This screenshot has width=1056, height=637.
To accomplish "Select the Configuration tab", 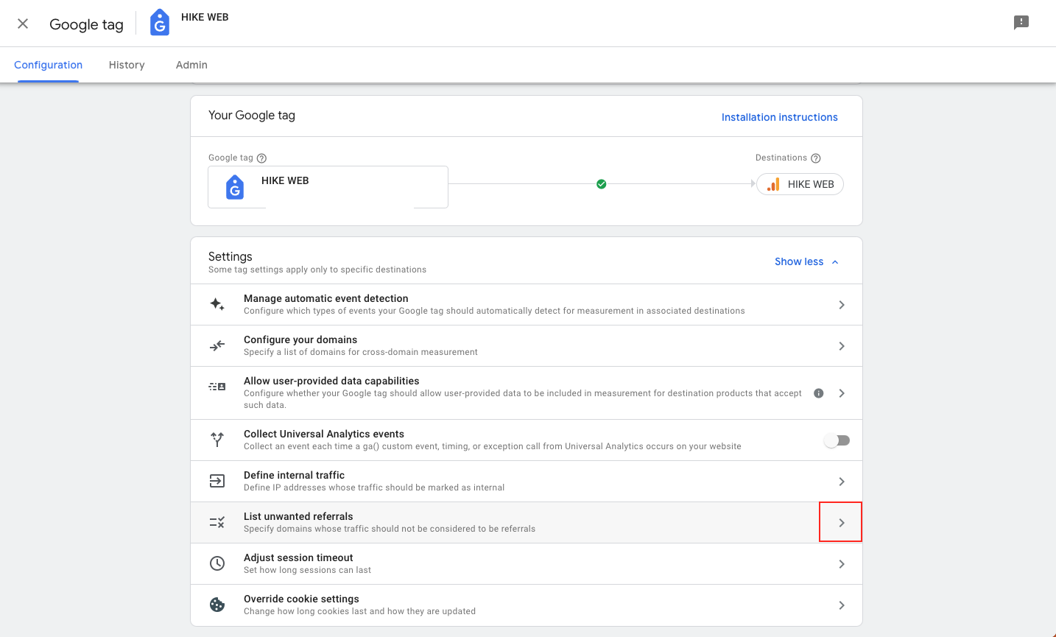I will (49, 65).
